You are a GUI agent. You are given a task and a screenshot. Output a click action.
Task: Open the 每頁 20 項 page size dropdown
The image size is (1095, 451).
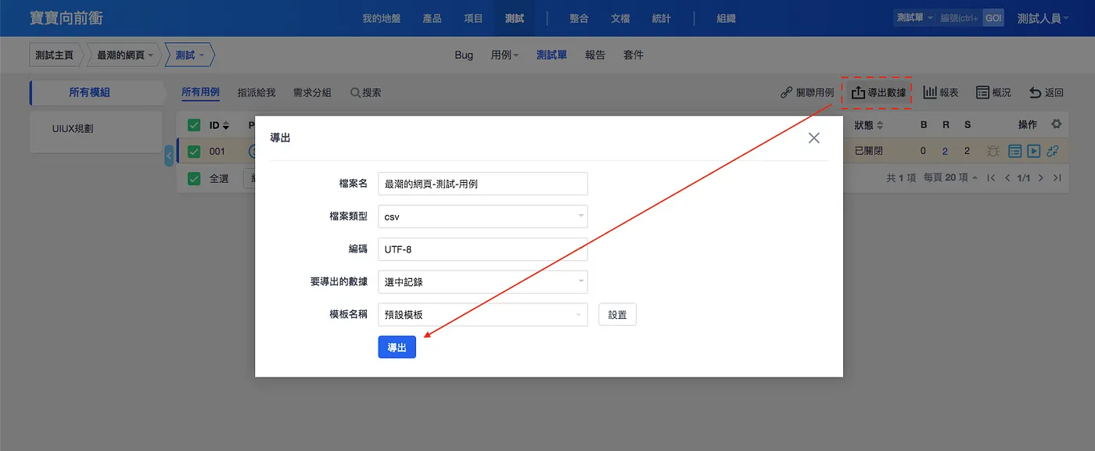point(950,178)
